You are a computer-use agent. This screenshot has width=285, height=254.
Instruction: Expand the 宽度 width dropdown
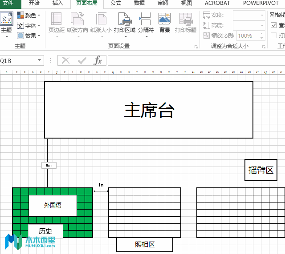262,15
